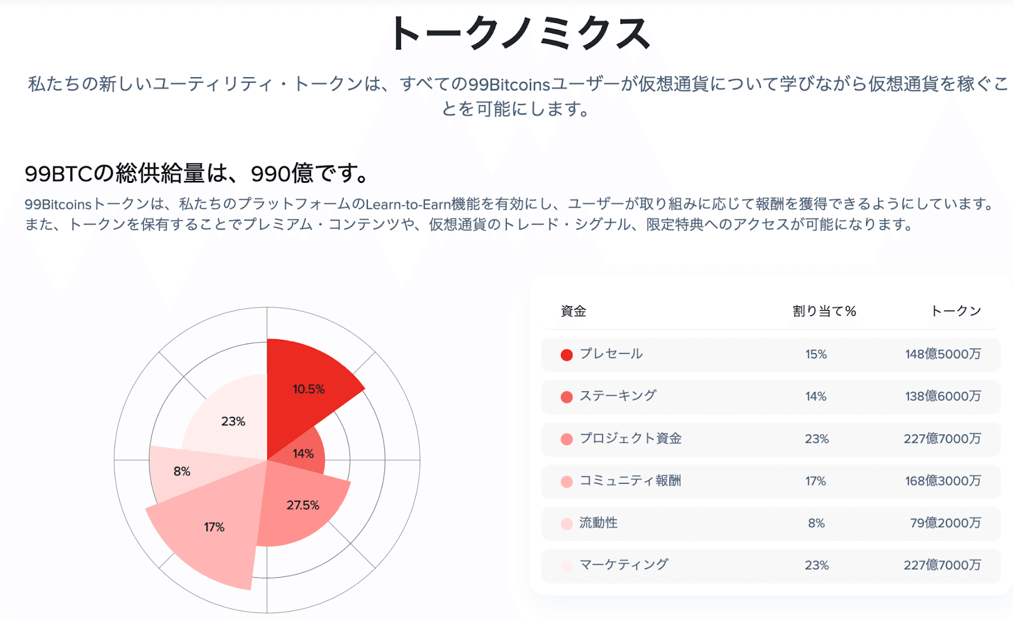
Task: Click the コミュニティ報酬 row label
Action: pyautogui.click(x=630, y=481)
